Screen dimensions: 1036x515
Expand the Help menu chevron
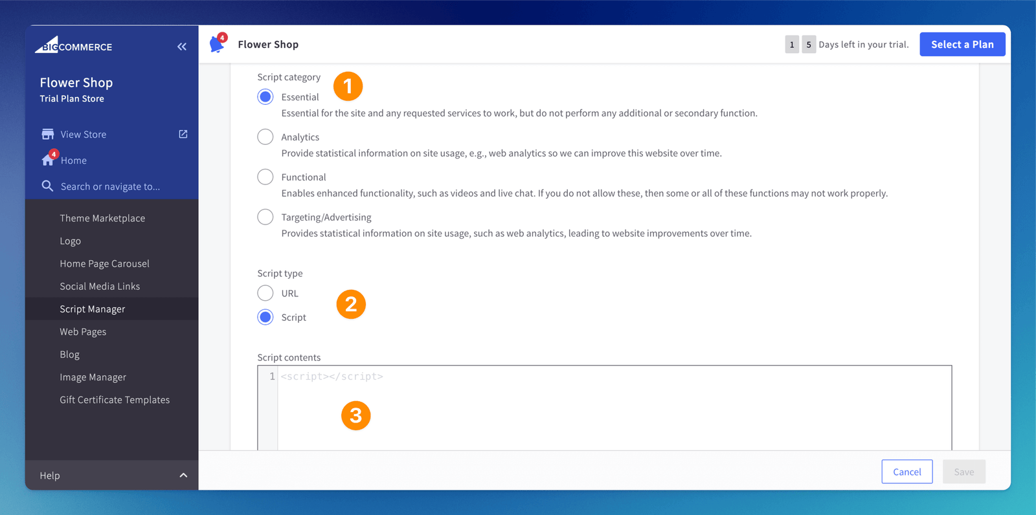pyautogui.click(x=183, y=476)
